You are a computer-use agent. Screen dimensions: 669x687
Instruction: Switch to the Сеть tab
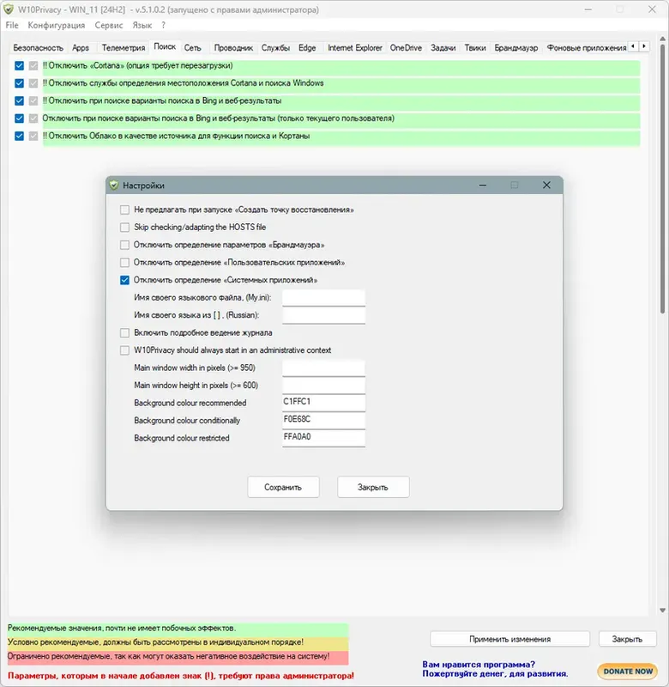[192, 48]
